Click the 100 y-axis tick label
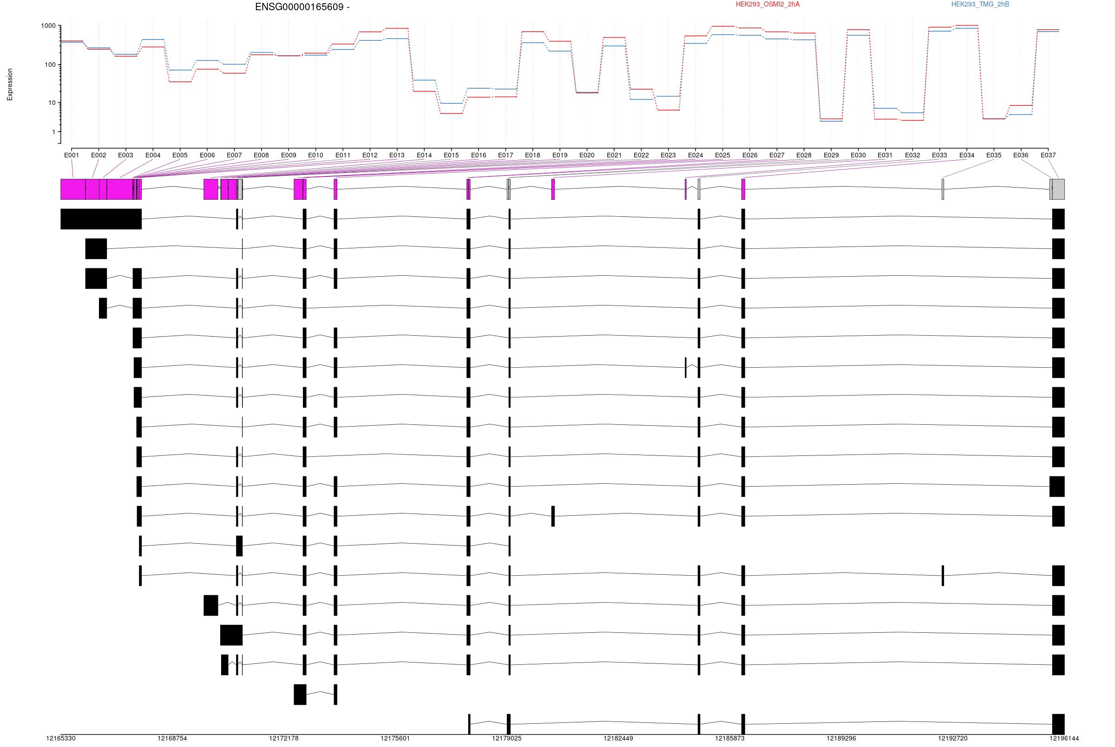 [x=50, y=65]
